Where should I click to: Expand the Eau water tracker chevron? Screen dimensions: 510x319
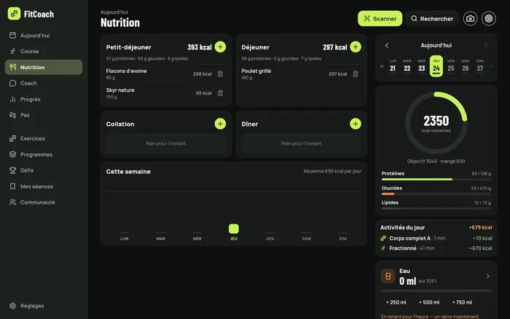coord(488,277)
